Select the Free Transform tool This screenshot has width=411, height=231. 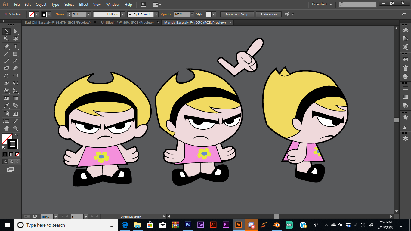point(15,84)
